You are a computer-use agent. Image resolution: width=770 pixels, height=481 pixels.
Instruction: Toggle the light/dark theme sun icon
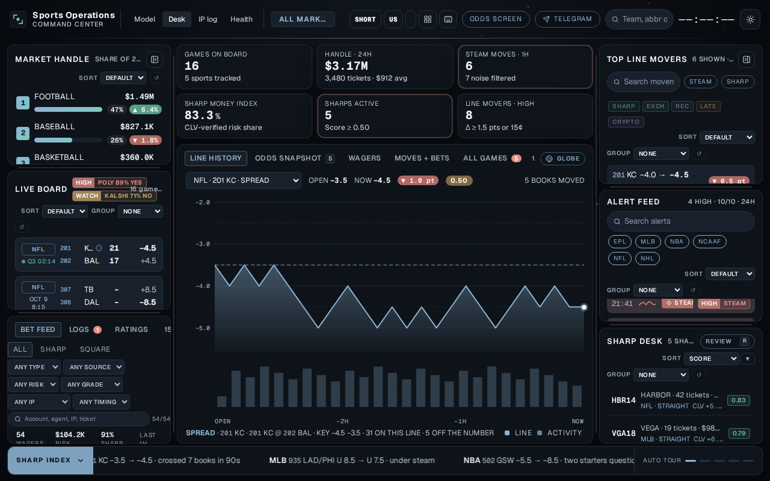750,19
